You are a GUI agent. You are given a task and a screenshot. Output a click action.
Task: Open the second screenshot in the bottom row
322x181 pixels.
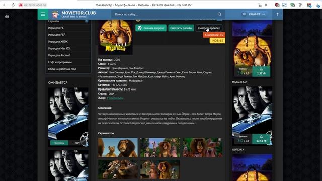(x=160, y=169)
